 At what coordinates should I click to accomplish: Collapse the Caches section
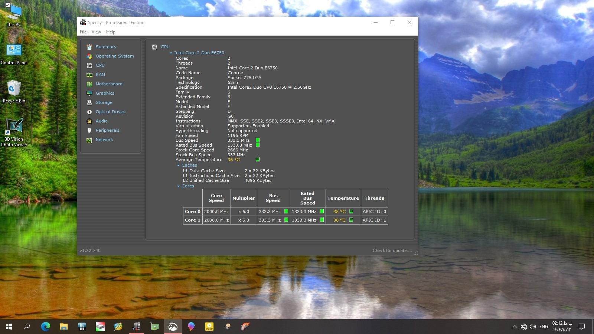[x=179, y=165]
